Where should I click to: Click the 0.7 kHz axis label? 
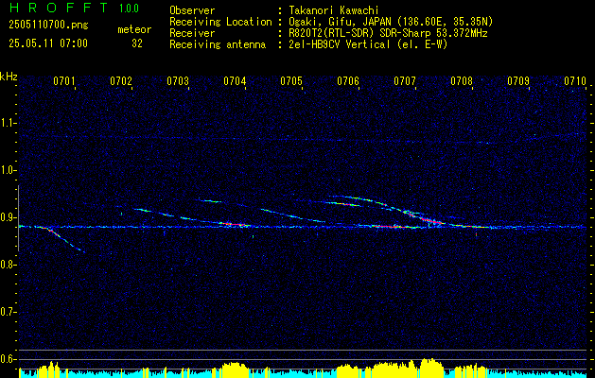click(8, 312)
